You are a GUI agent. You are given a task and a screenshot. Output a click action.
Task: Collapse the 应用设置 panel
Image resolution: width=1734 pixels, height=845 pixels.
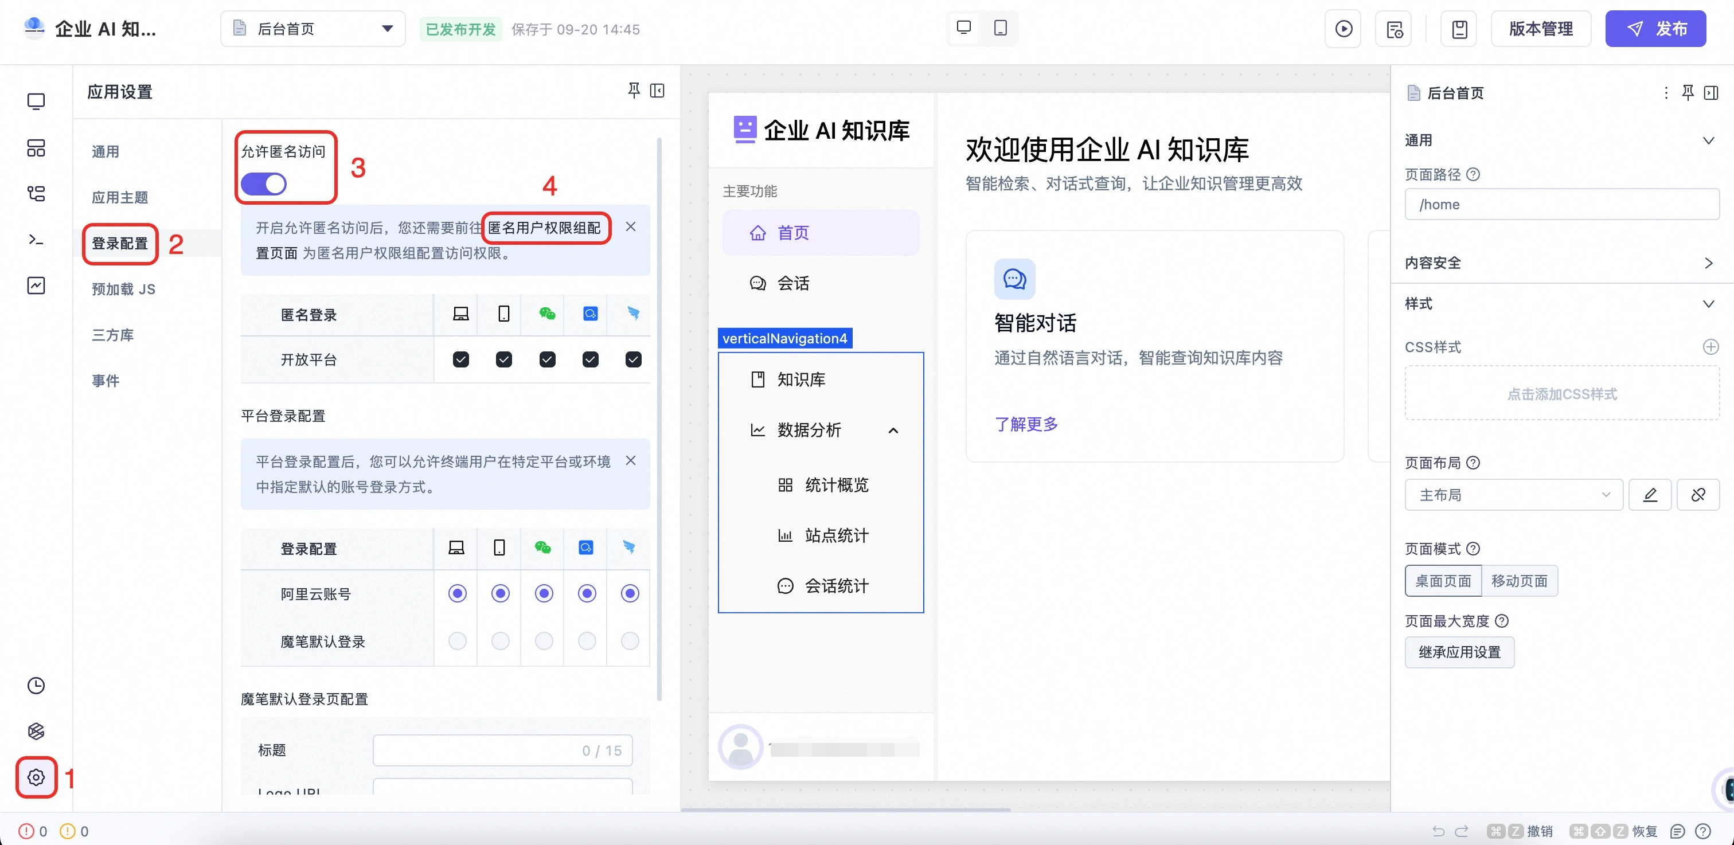point(658,91)
